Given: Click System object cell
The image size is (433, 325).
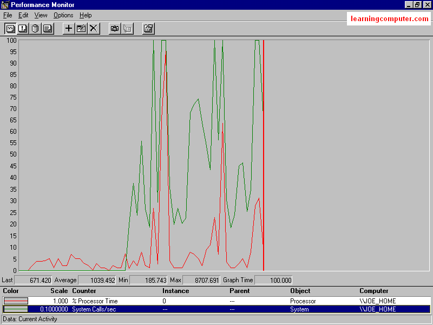Looking at the screenshot, I should pos(299,309).
